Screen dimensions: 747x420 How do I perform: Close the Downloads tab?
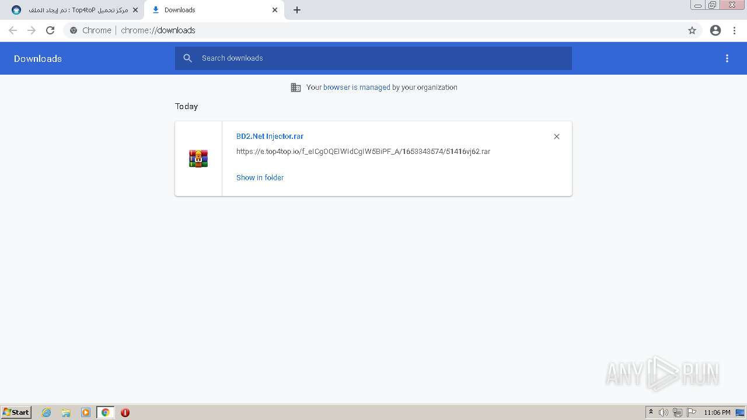(x=275, y=10)
